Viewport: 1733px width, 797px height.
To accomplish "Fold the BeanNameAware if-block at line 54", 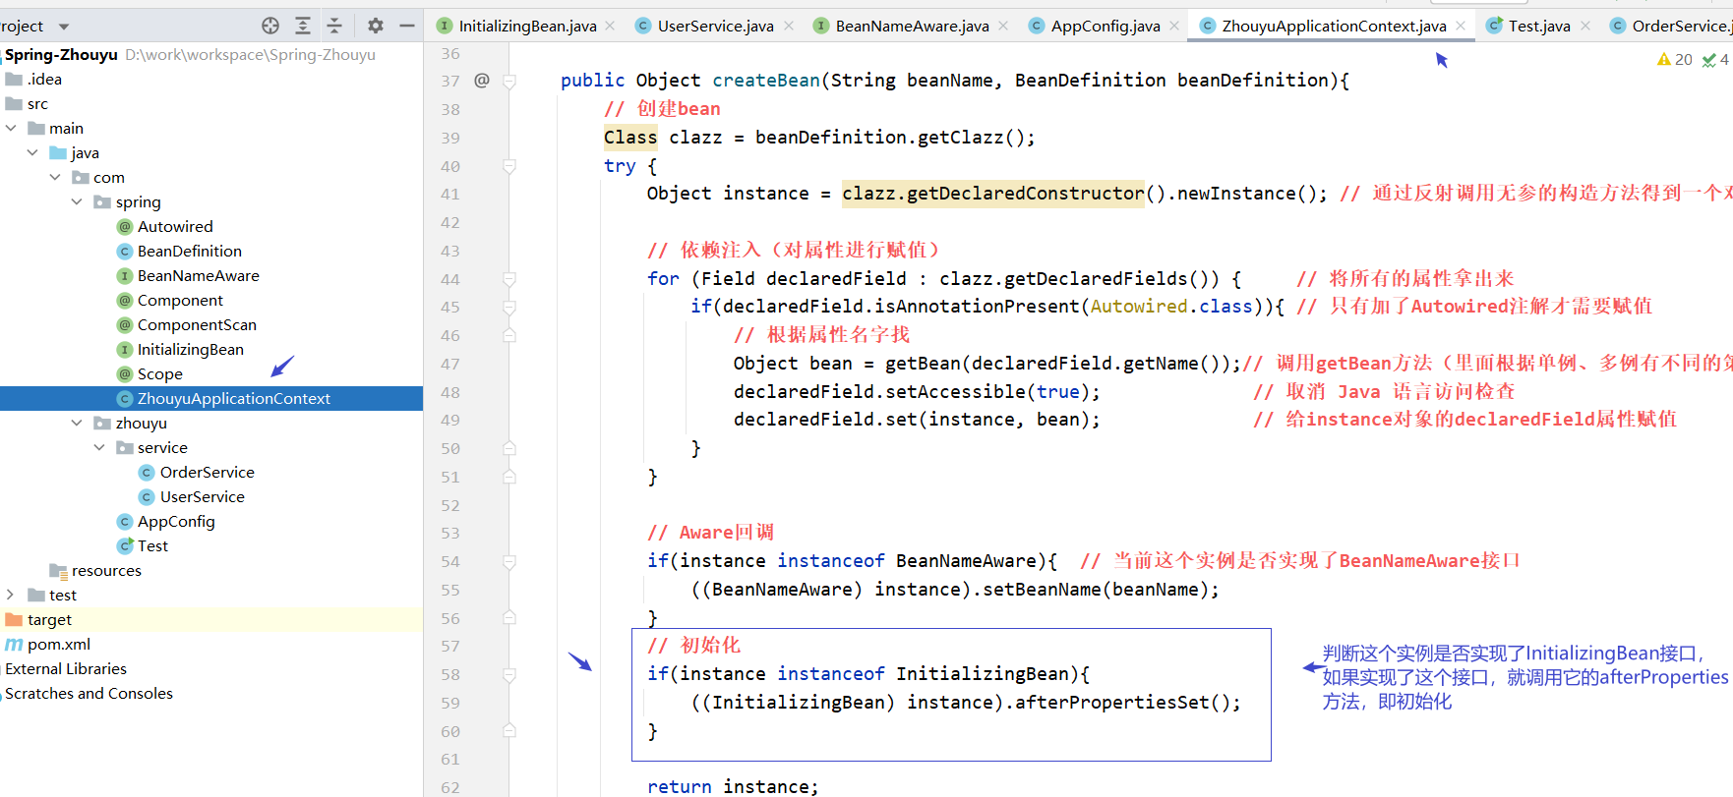I will point(509,562).
